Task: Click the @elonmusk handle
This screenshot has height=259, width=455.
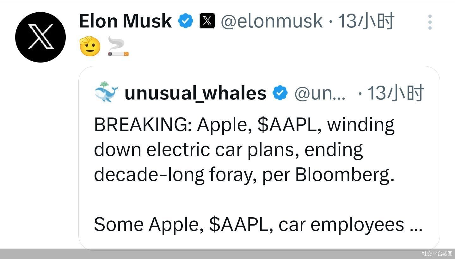Action: pos(271,21)
